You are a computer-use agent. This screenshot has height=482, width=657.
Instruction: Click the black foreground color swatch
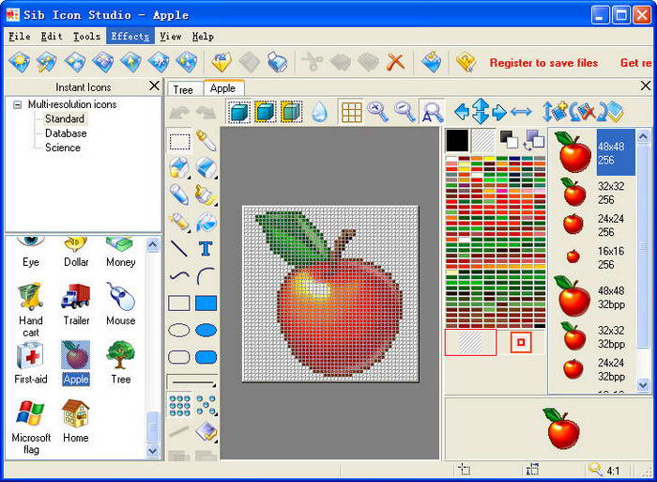coord(457,141)
